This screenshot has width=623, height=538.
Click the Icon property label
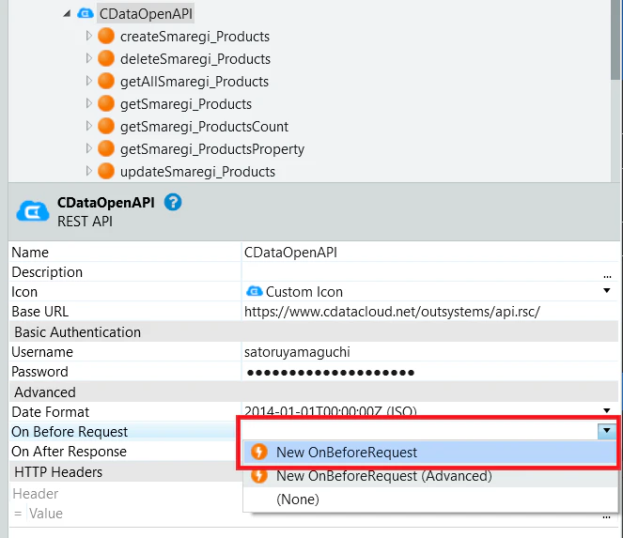(x=24, y=292)
